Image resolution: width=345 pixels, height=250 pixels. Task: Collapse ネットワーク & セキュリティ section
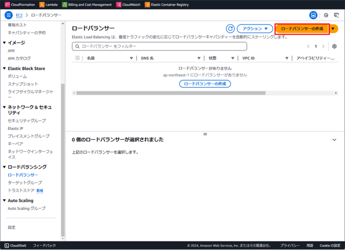tap(4, 107)
